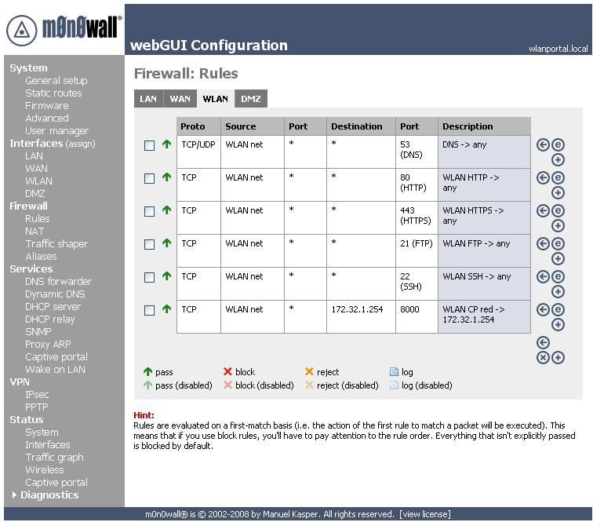Switch to the WAN rules tab
Image resolution: width=593 pixels, height=522 pixels.
coord(180,99)
